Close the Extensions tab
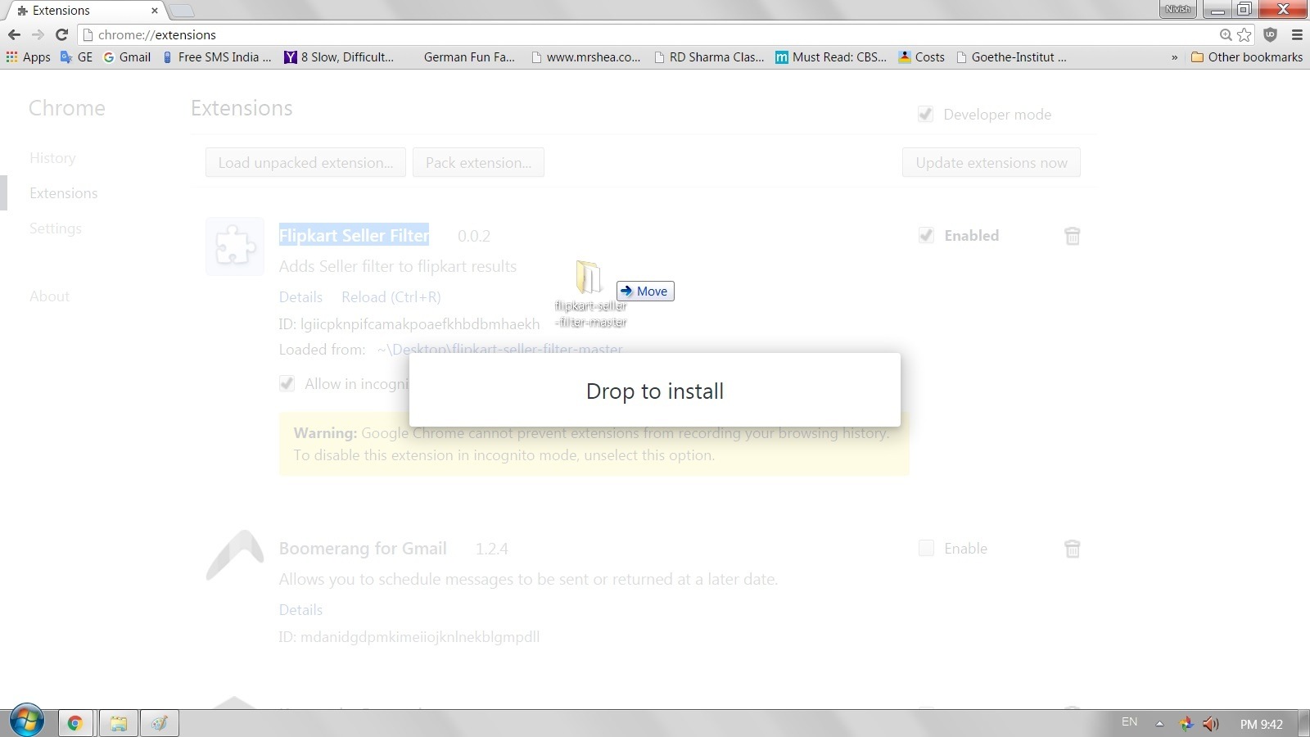This screenshot has height=737, width=1310. click(x=154, y=11)
